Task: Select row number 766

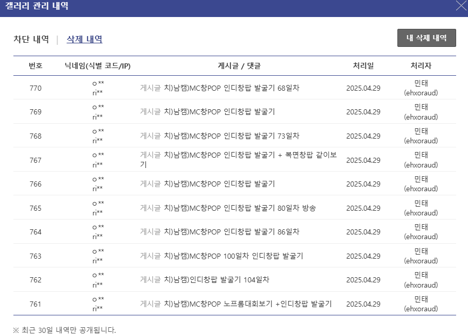Action: click(36, 184)
